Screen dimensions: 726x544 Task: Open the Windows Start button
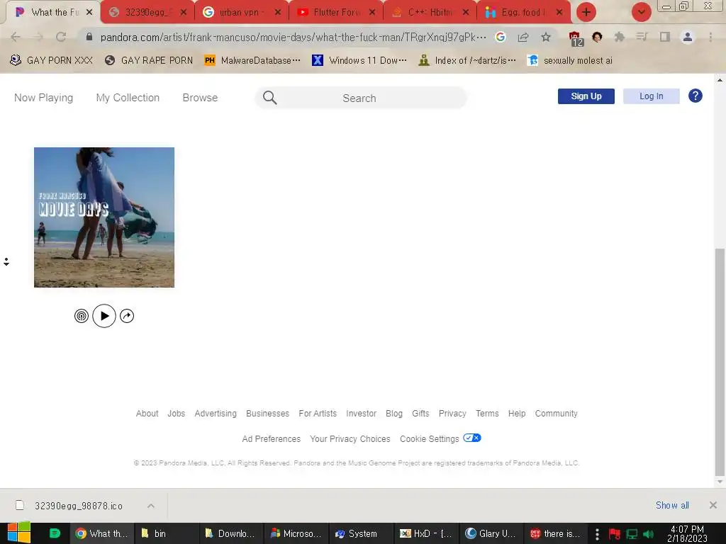[x=18, y=533]
